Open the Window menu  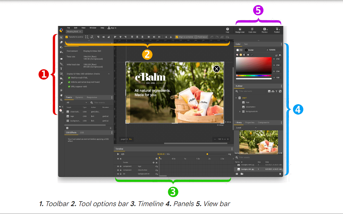93,28
